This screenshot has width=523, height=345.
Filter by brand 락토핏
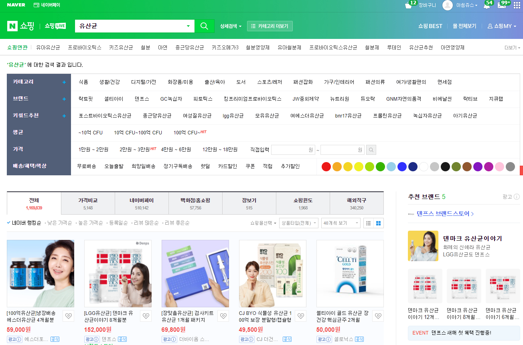click(85, 99)
